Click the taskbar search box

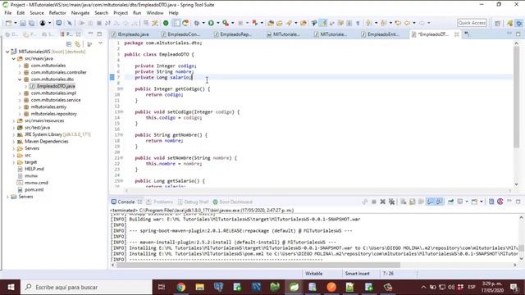(86, 287)
